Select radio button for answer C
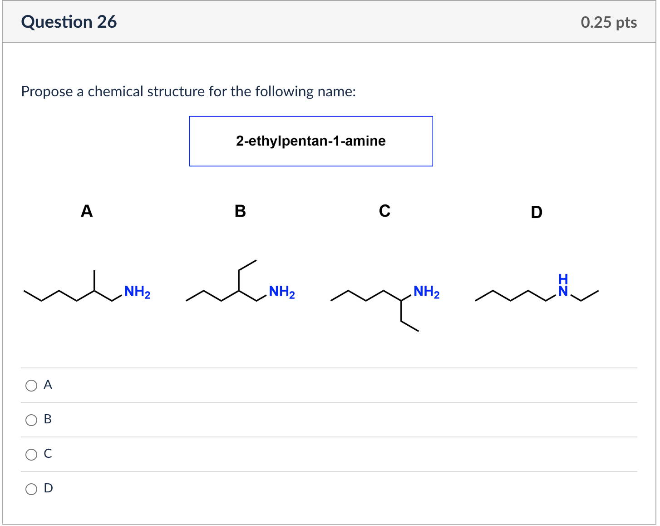This screenshot has height=526, width=660. point(31,454)
